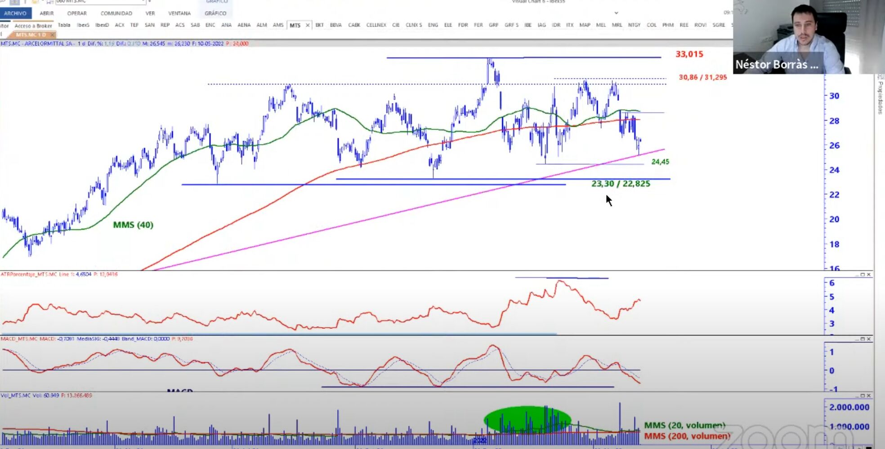Open the BKT ticker tab
This screenshot has width=885, height=449.
320,25
